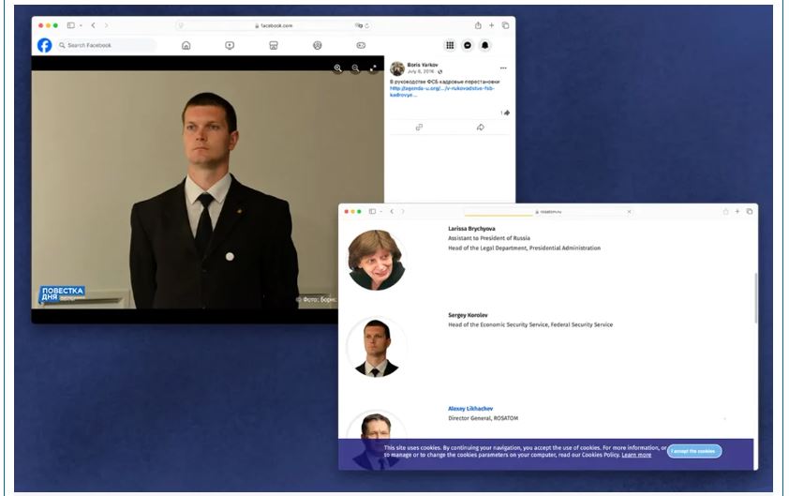The width and height of the screenshot is (789, 496).
Task: Click the name Sergey Korolev
Action: [468, 315]
